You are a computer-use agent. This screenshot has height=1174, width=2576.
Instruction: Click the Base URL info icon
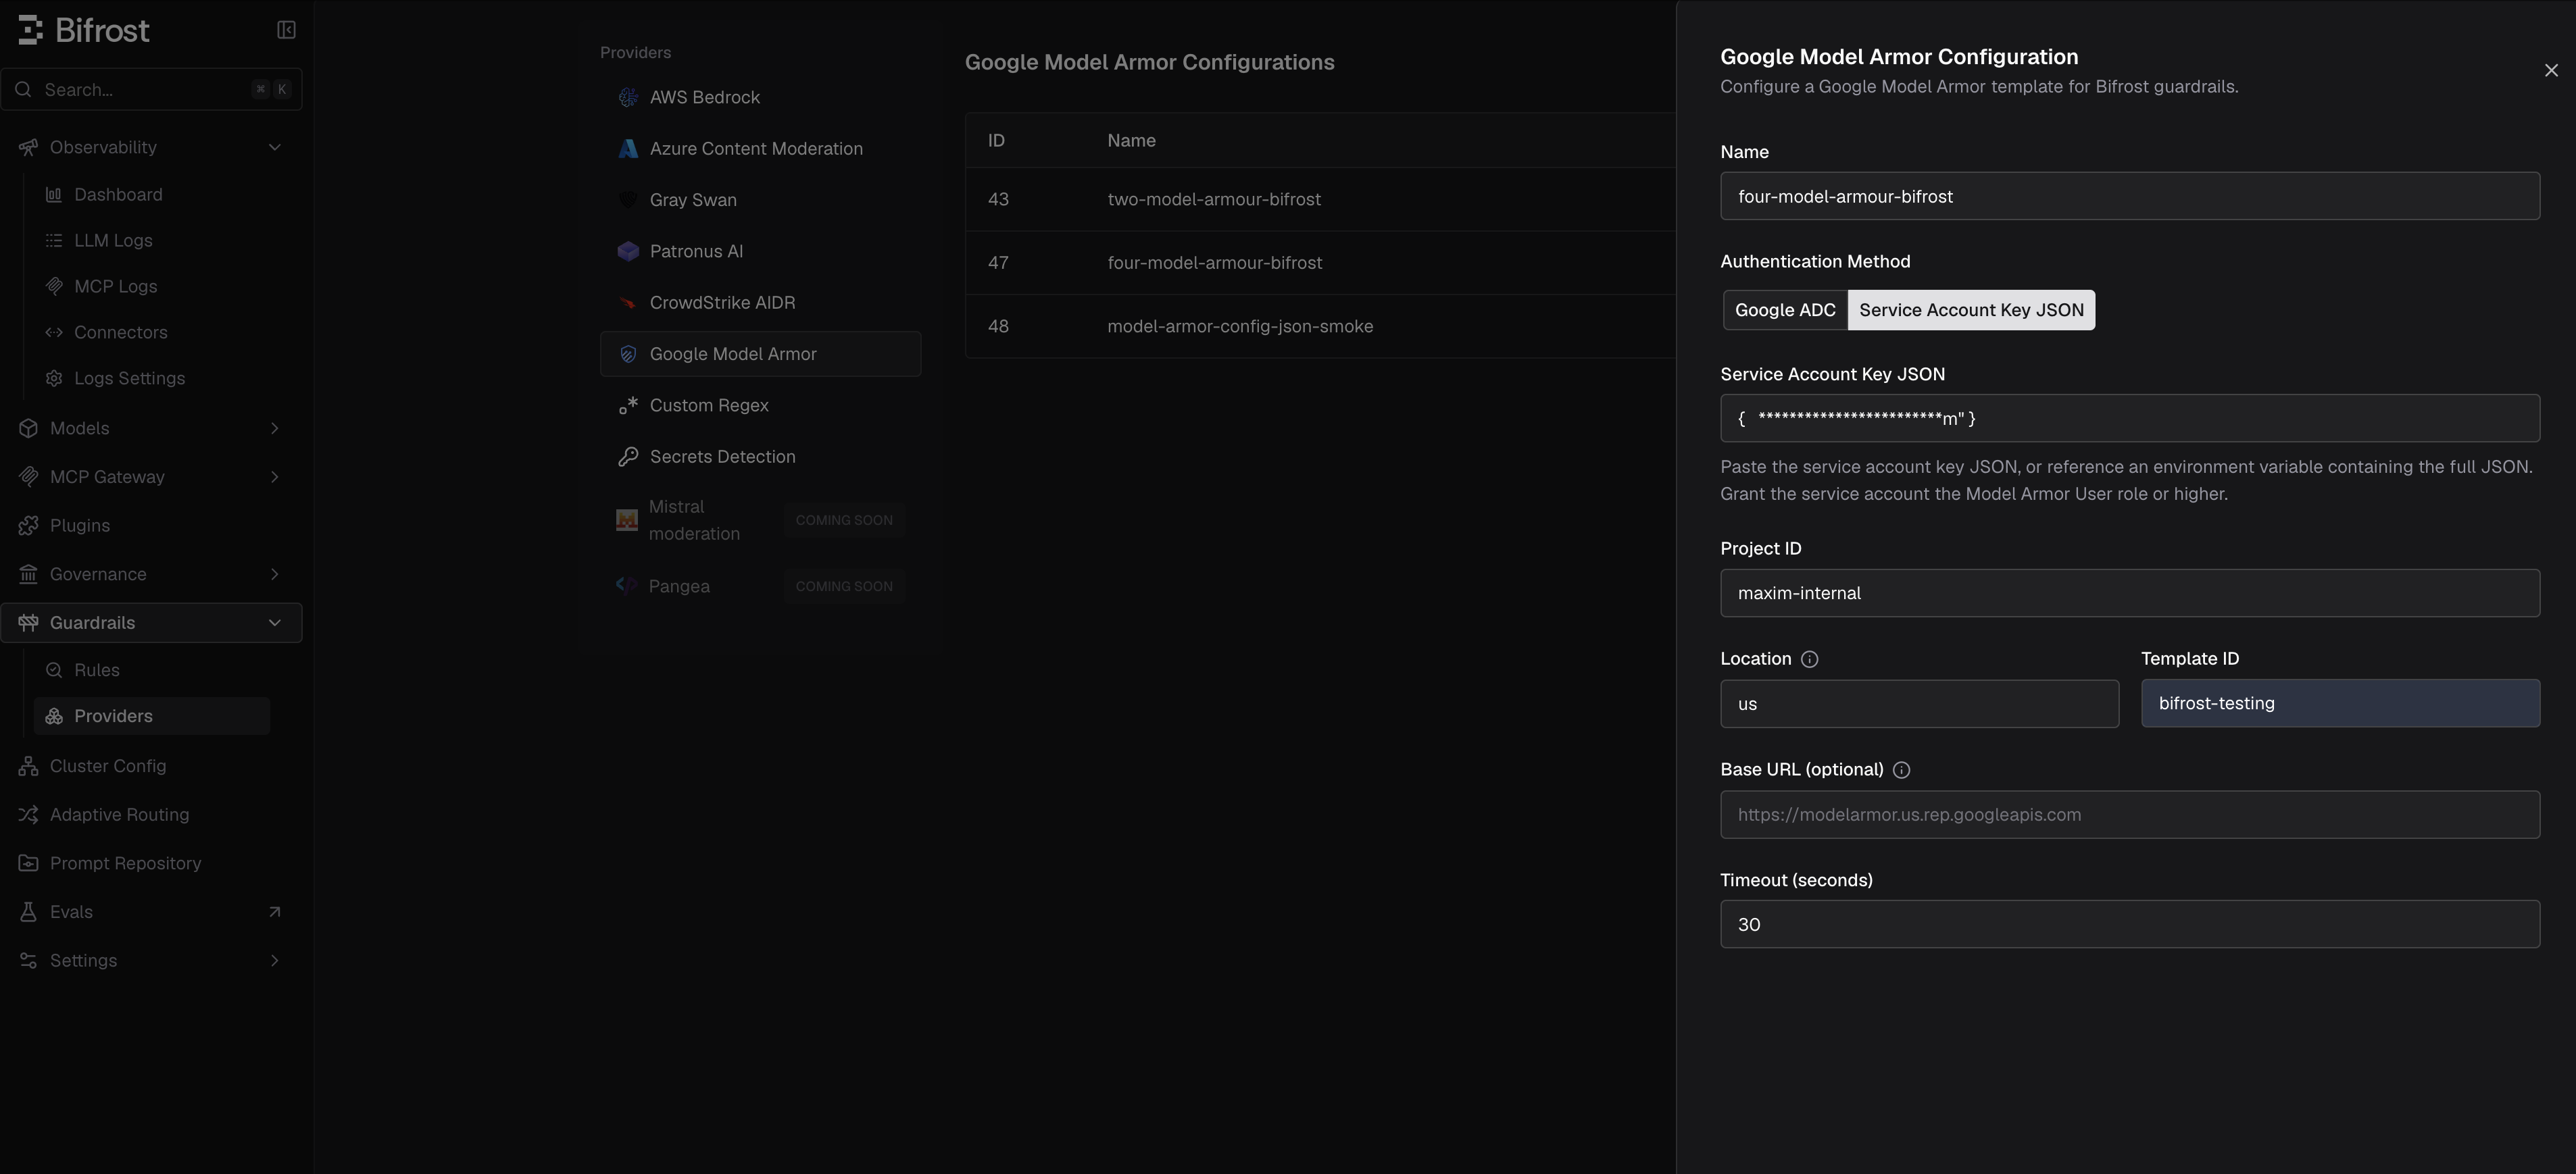pyautogui.click(x=1901, y=770)
